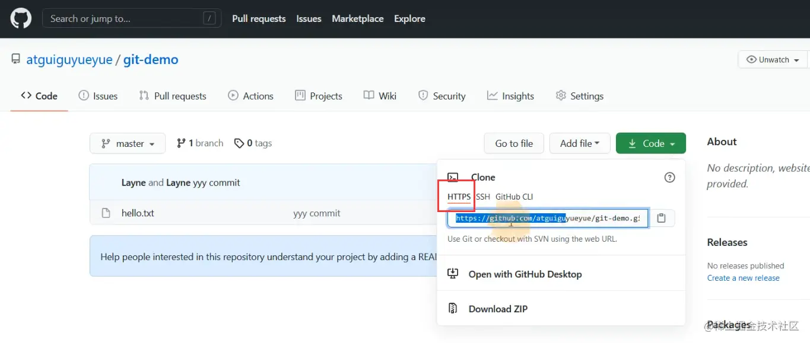Click the Clone help question mark icon
Image resolution: width=810 pixels, height=343 pixels.
(x=669, y=177)
